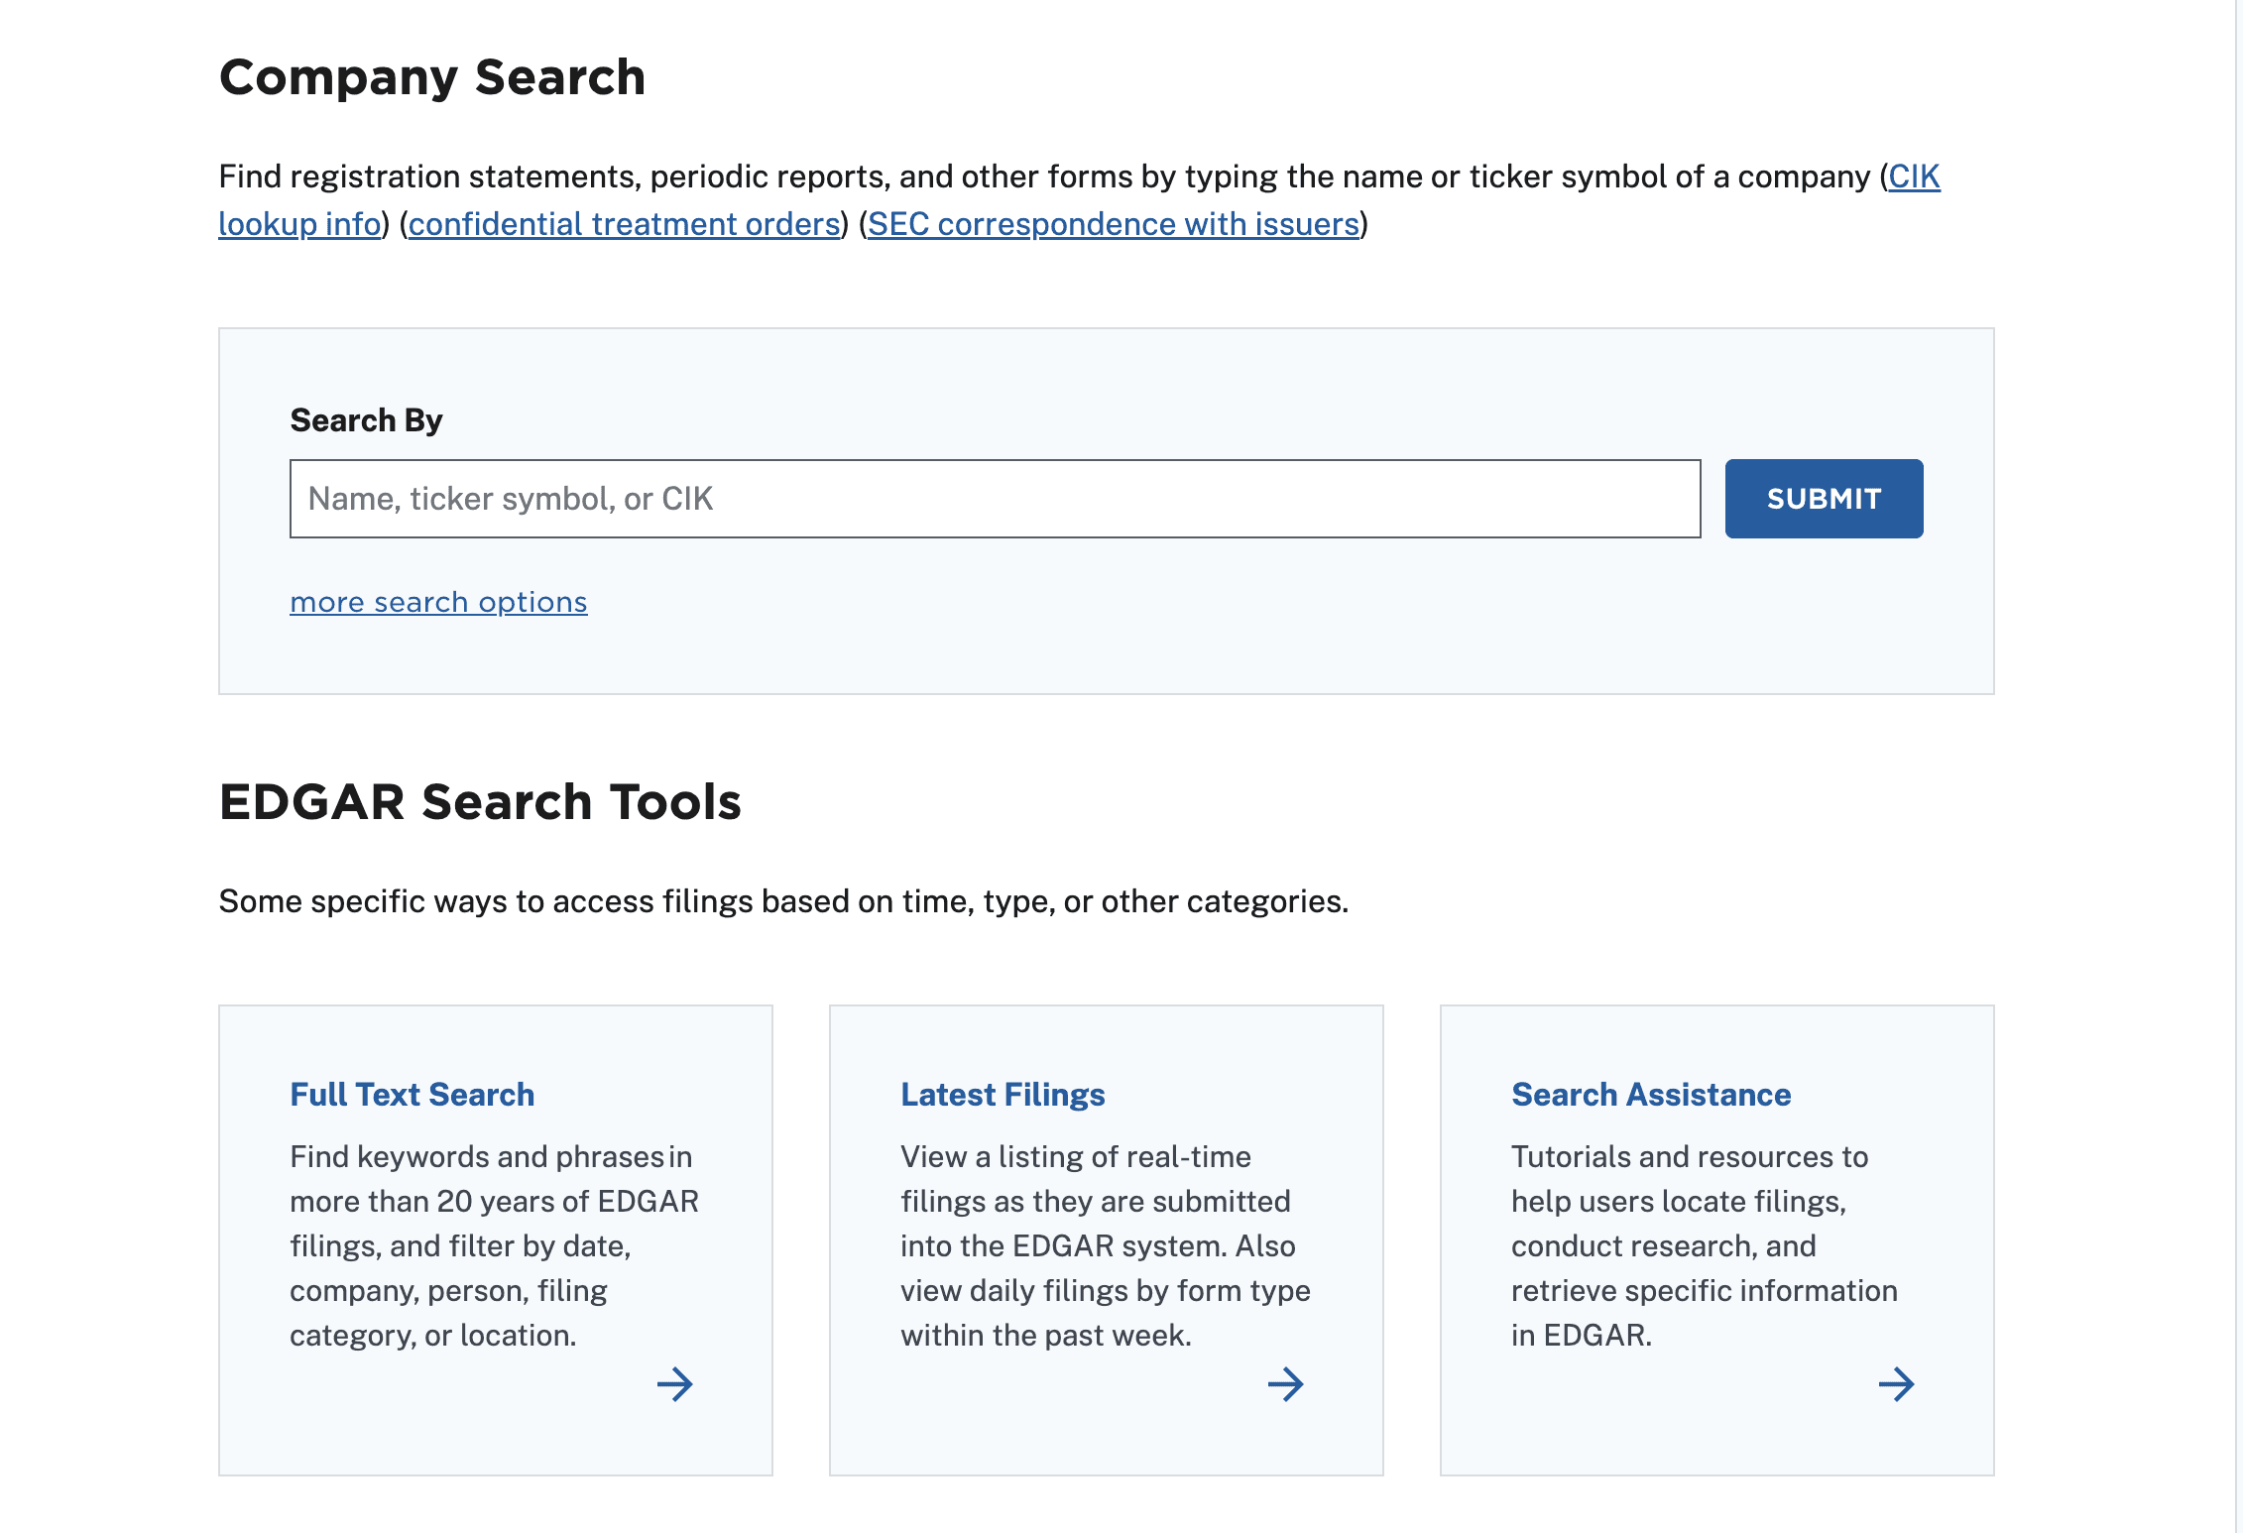
Task: Click the 'Find registration statements' paragraph
Action: pos(1080,200)
